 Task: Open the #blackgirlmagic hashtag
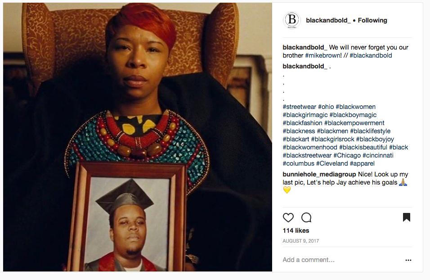point(305,115)
